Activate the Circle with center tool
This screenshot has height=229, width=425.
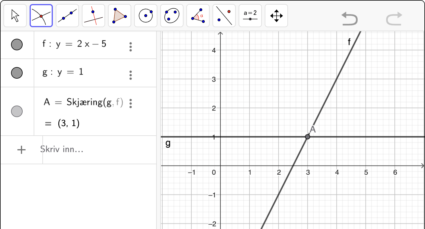(146, 16)
